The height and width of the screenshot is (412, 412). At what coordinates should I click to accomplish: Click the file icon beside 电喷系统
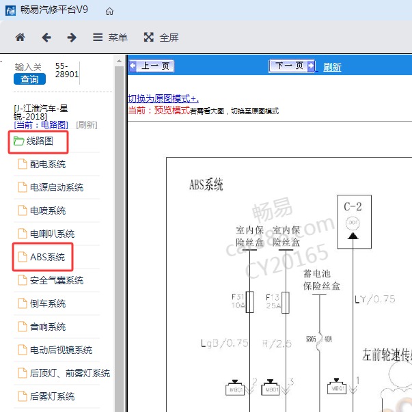pos(23,210)
